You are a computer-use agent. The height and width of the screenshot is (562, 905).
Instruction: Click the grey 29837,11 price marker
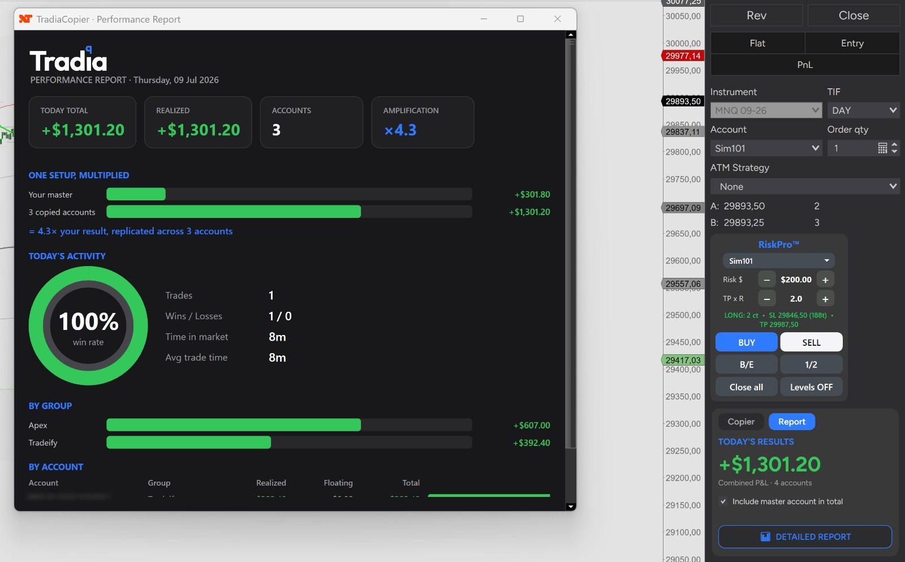click(x=683, y=132)
